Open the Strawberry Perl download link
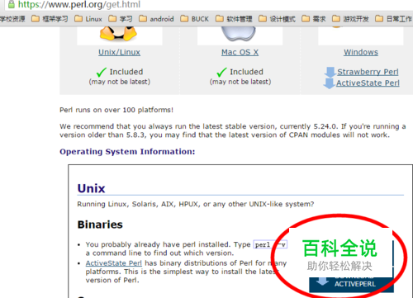413x298 pixels. (368, 72)
